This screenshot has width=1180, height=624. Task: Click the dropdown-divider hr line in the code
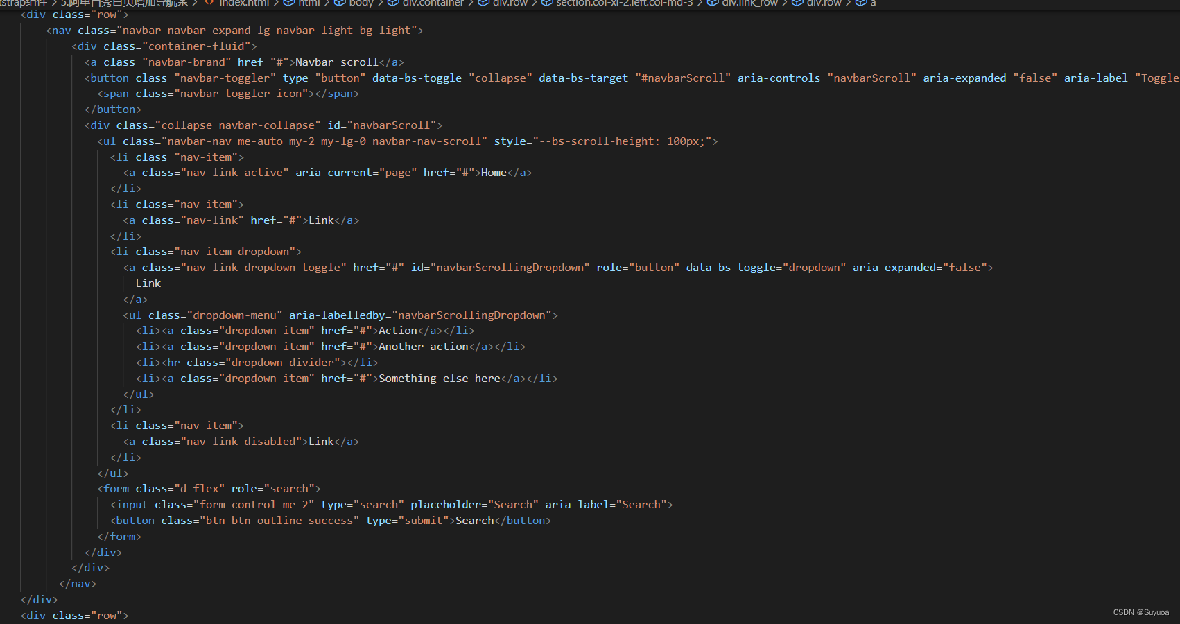coord(283,362)
